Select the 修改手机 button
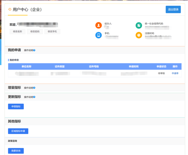This screenshot has height=155, width=188. [x=52, y=31]
